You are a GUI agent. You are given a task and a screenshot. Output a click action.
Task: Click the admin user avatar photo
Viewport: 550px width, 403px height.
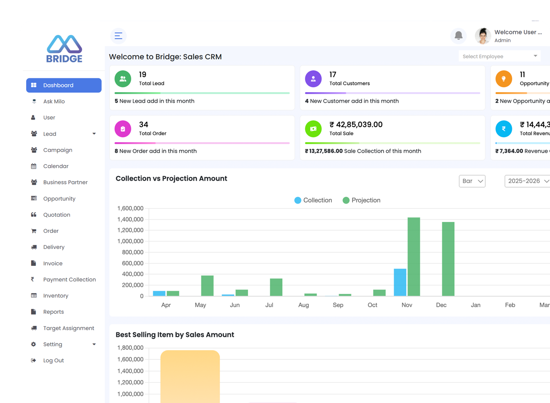[483, 36]
